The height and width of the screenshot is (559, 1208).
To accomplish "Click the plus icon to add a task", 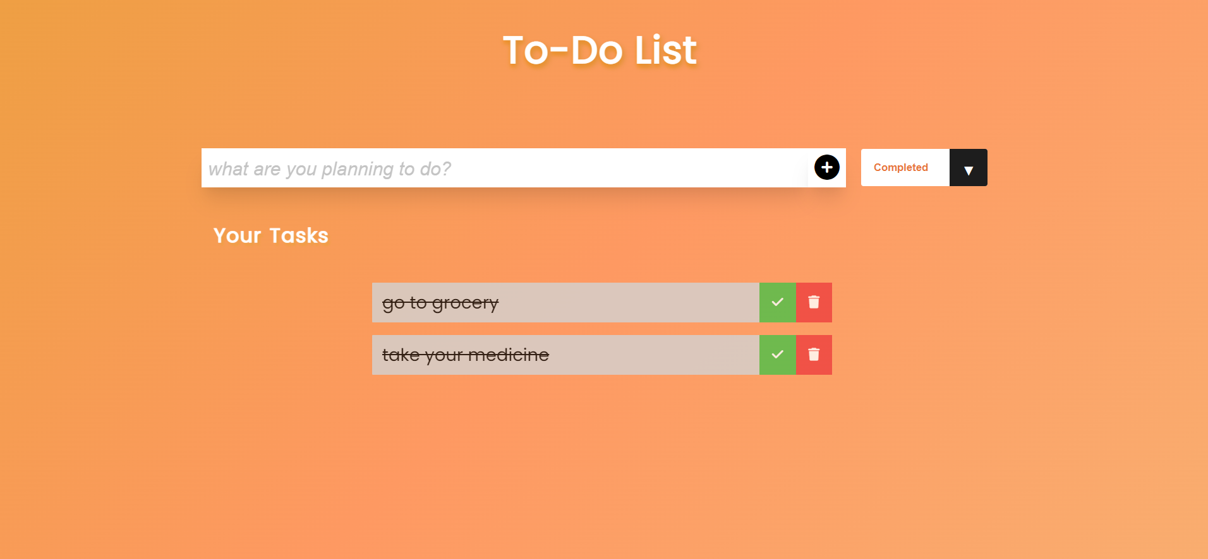I will tap(826, 167).
